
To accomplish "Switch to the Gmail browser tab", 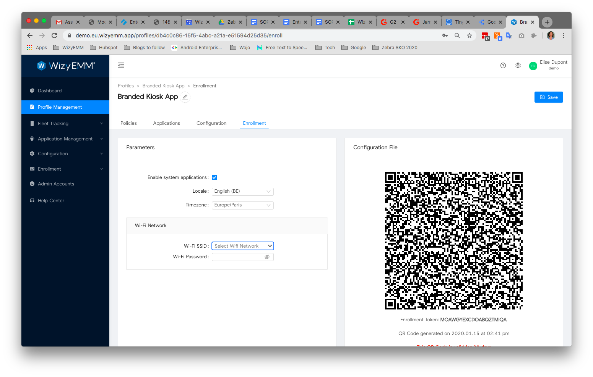I will [68, 22].
